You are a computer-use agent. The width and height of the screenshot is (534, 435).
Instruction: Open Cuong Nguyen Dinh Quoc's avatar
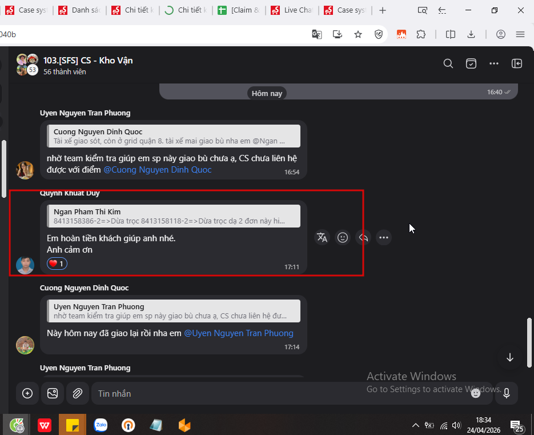pos(25,345)
